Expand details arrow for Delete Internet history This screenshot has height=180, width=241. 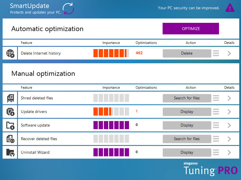tap(229, 53)
